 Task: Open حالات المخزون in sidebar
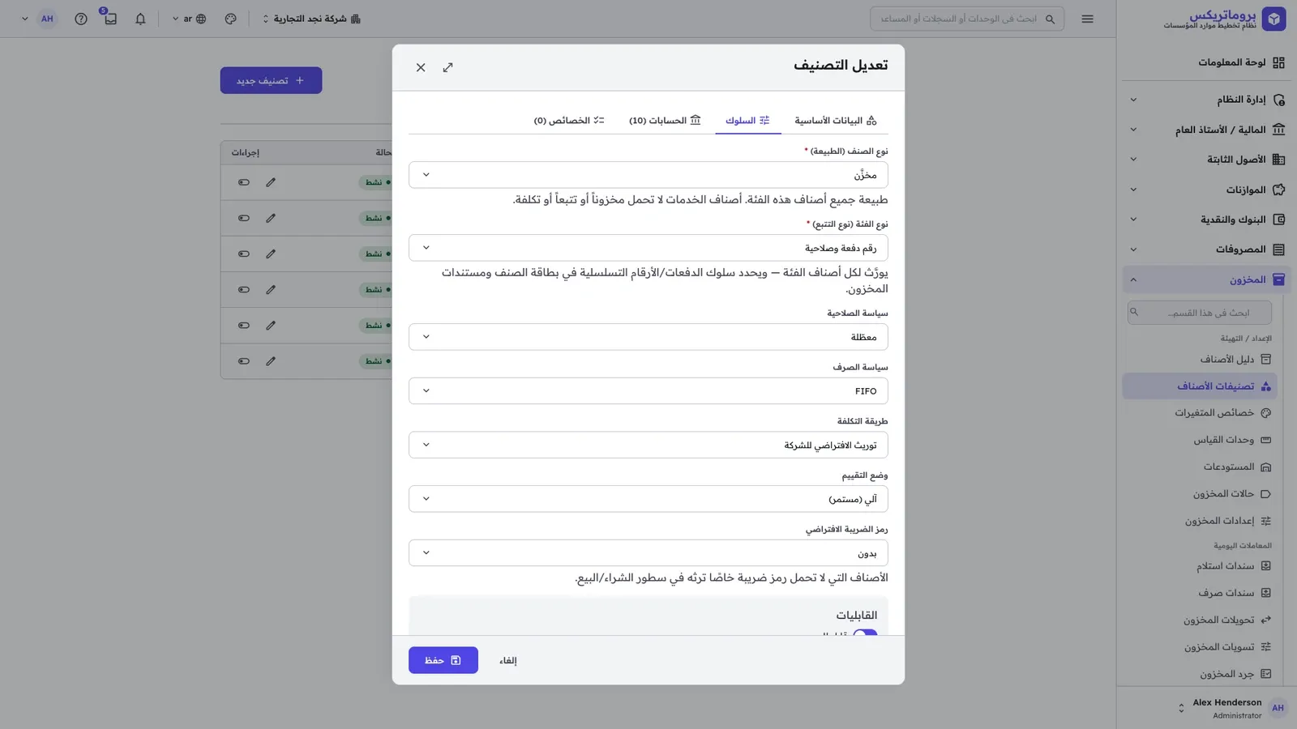[1231, 494]
